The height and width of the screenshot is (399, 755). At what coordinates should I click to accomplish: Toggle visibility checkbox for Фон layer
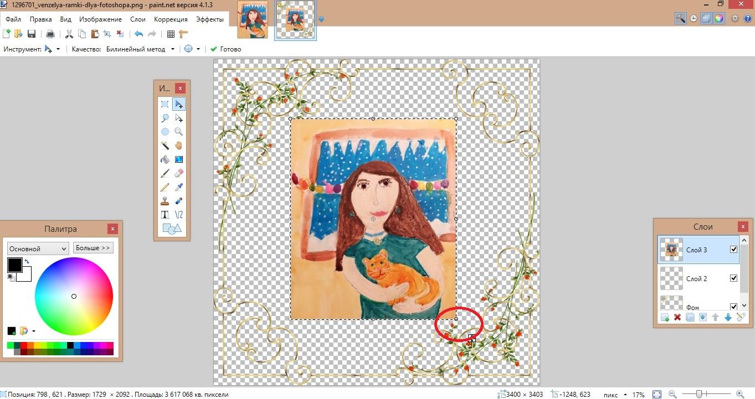pyautogui.click(x=734, y=307)
